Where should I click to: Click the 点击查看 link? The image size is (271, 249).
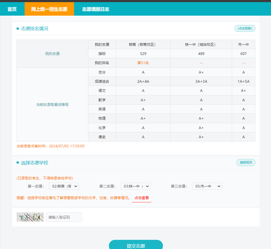(x=142, y=198)
